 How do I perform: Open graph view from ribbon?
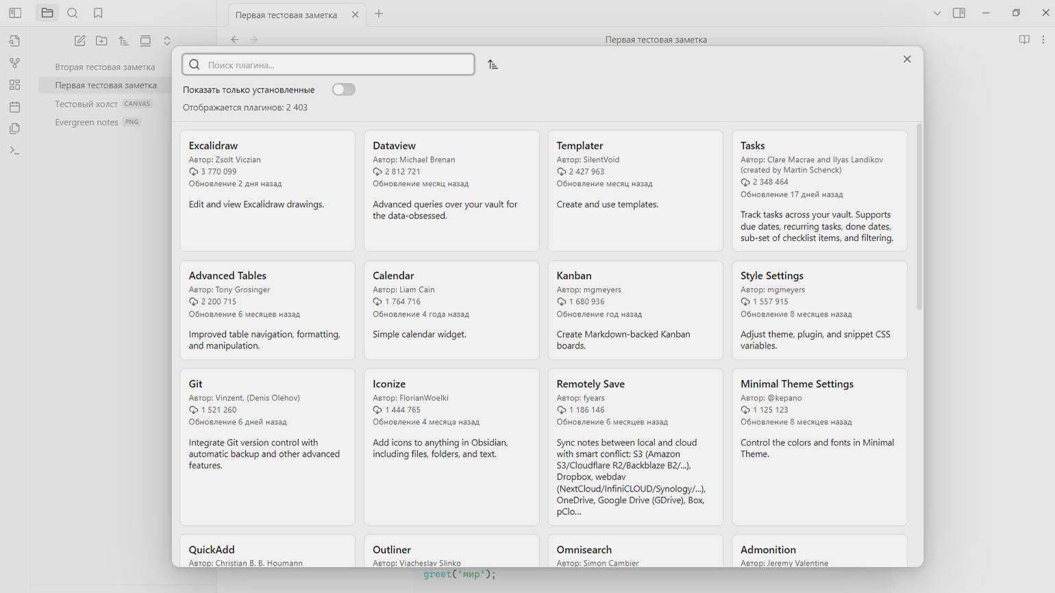tap(15, 63)
